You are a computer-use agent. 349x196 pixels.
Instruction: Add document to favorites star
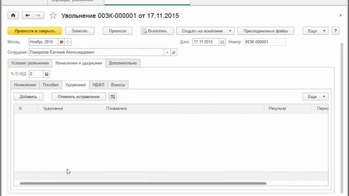(53, 16)
